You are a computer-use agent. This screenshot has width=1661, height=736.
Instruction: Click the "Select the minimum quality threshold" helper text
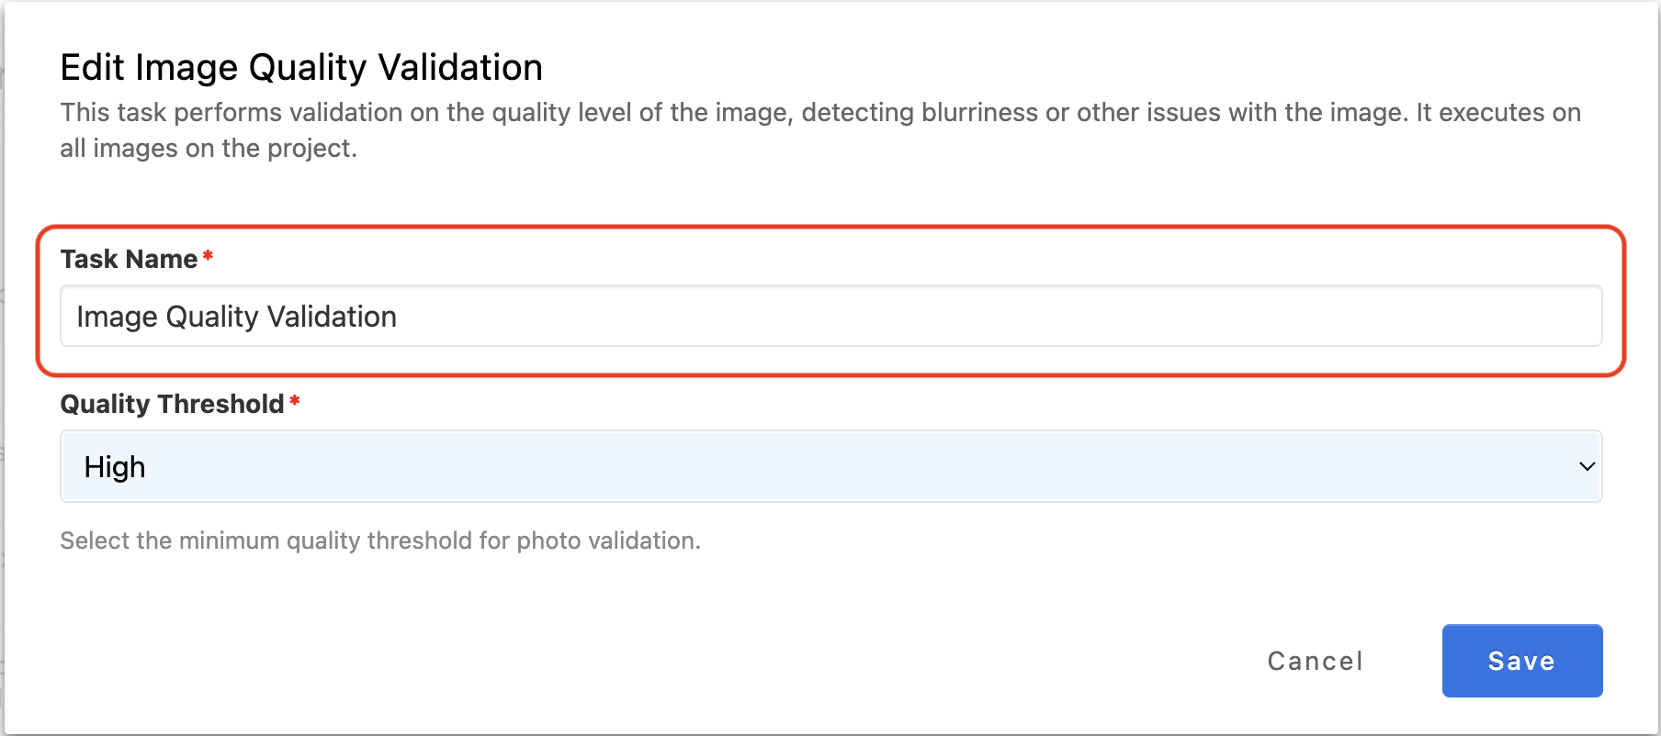380,541
